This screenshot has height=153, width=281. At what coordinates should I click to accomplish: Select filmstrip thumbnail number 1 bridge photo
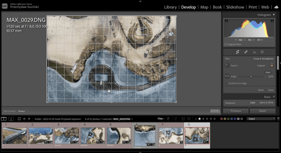point(15,136)
